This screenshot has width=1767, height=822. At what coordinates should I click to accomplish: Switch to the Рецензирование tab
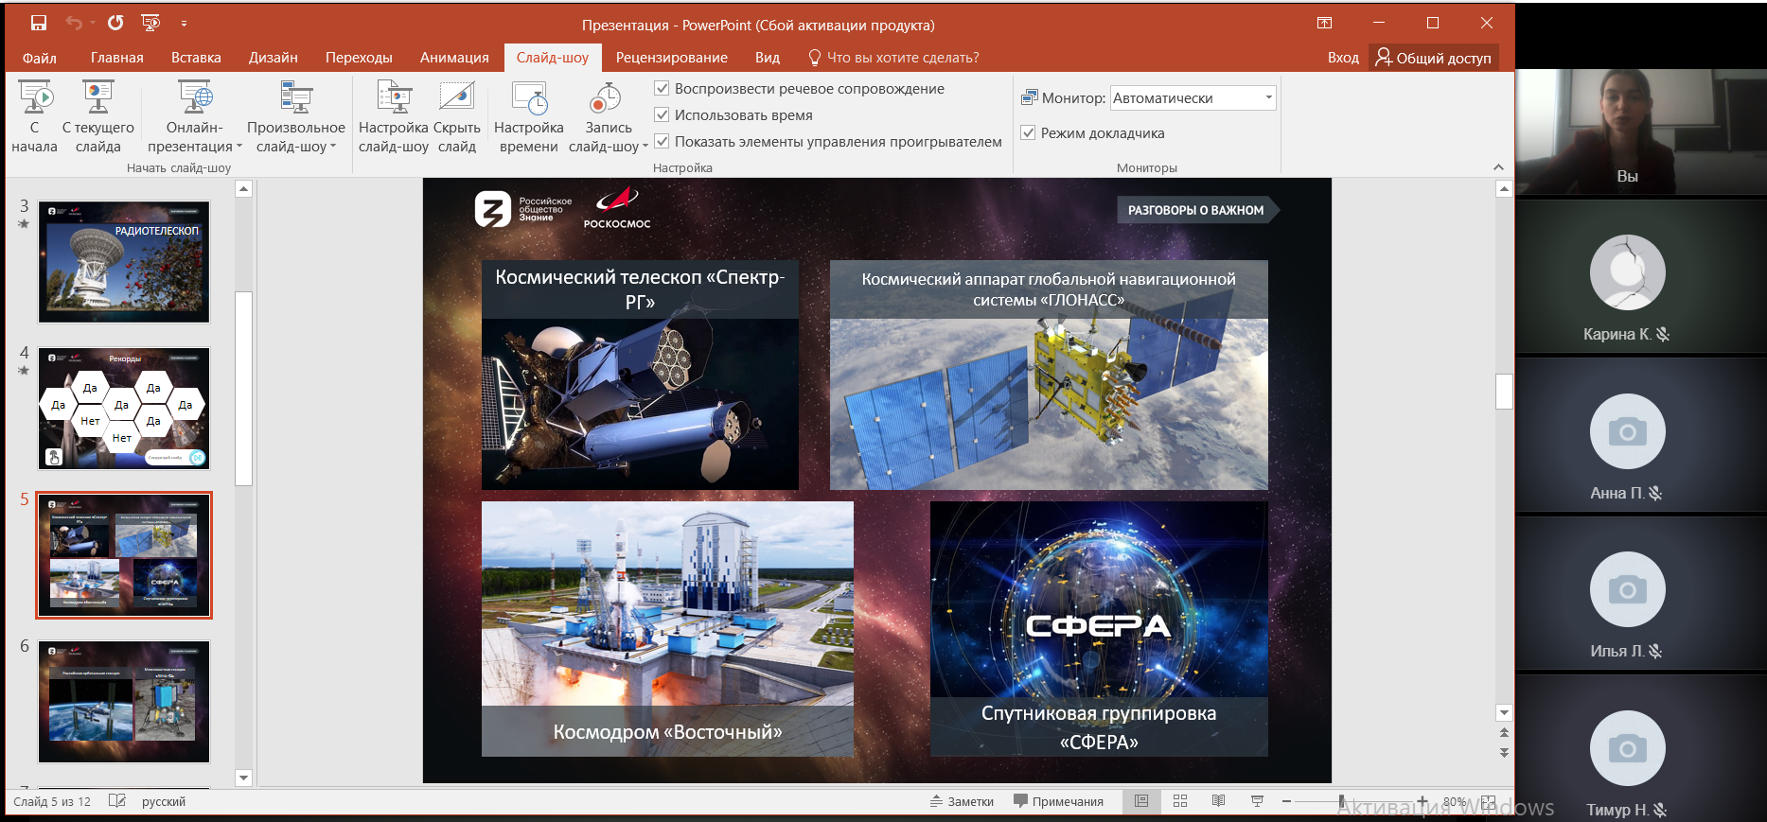click(672, 58)
